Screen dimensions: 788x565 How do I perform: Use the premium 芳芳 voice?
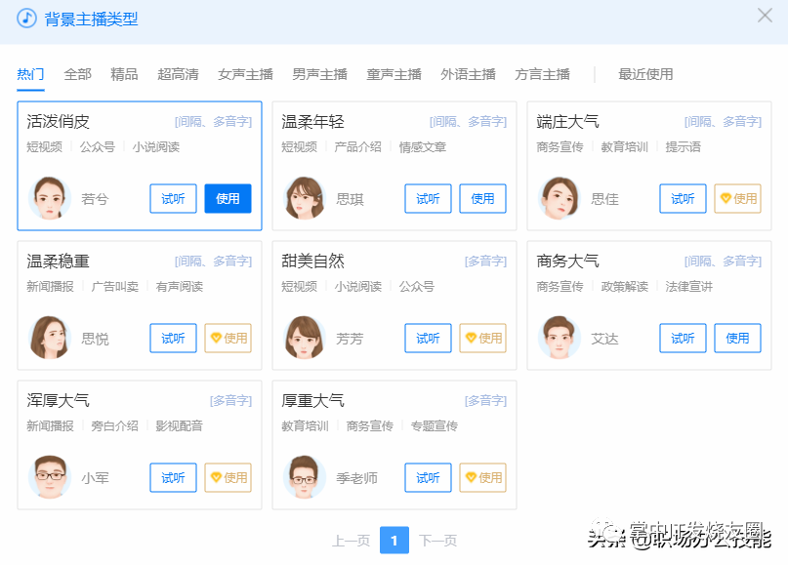pos(482,338)
